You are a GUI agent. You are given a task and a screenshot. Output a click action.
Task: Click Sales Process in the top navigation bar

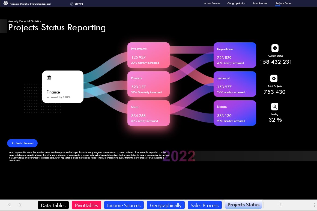(259, 3)
